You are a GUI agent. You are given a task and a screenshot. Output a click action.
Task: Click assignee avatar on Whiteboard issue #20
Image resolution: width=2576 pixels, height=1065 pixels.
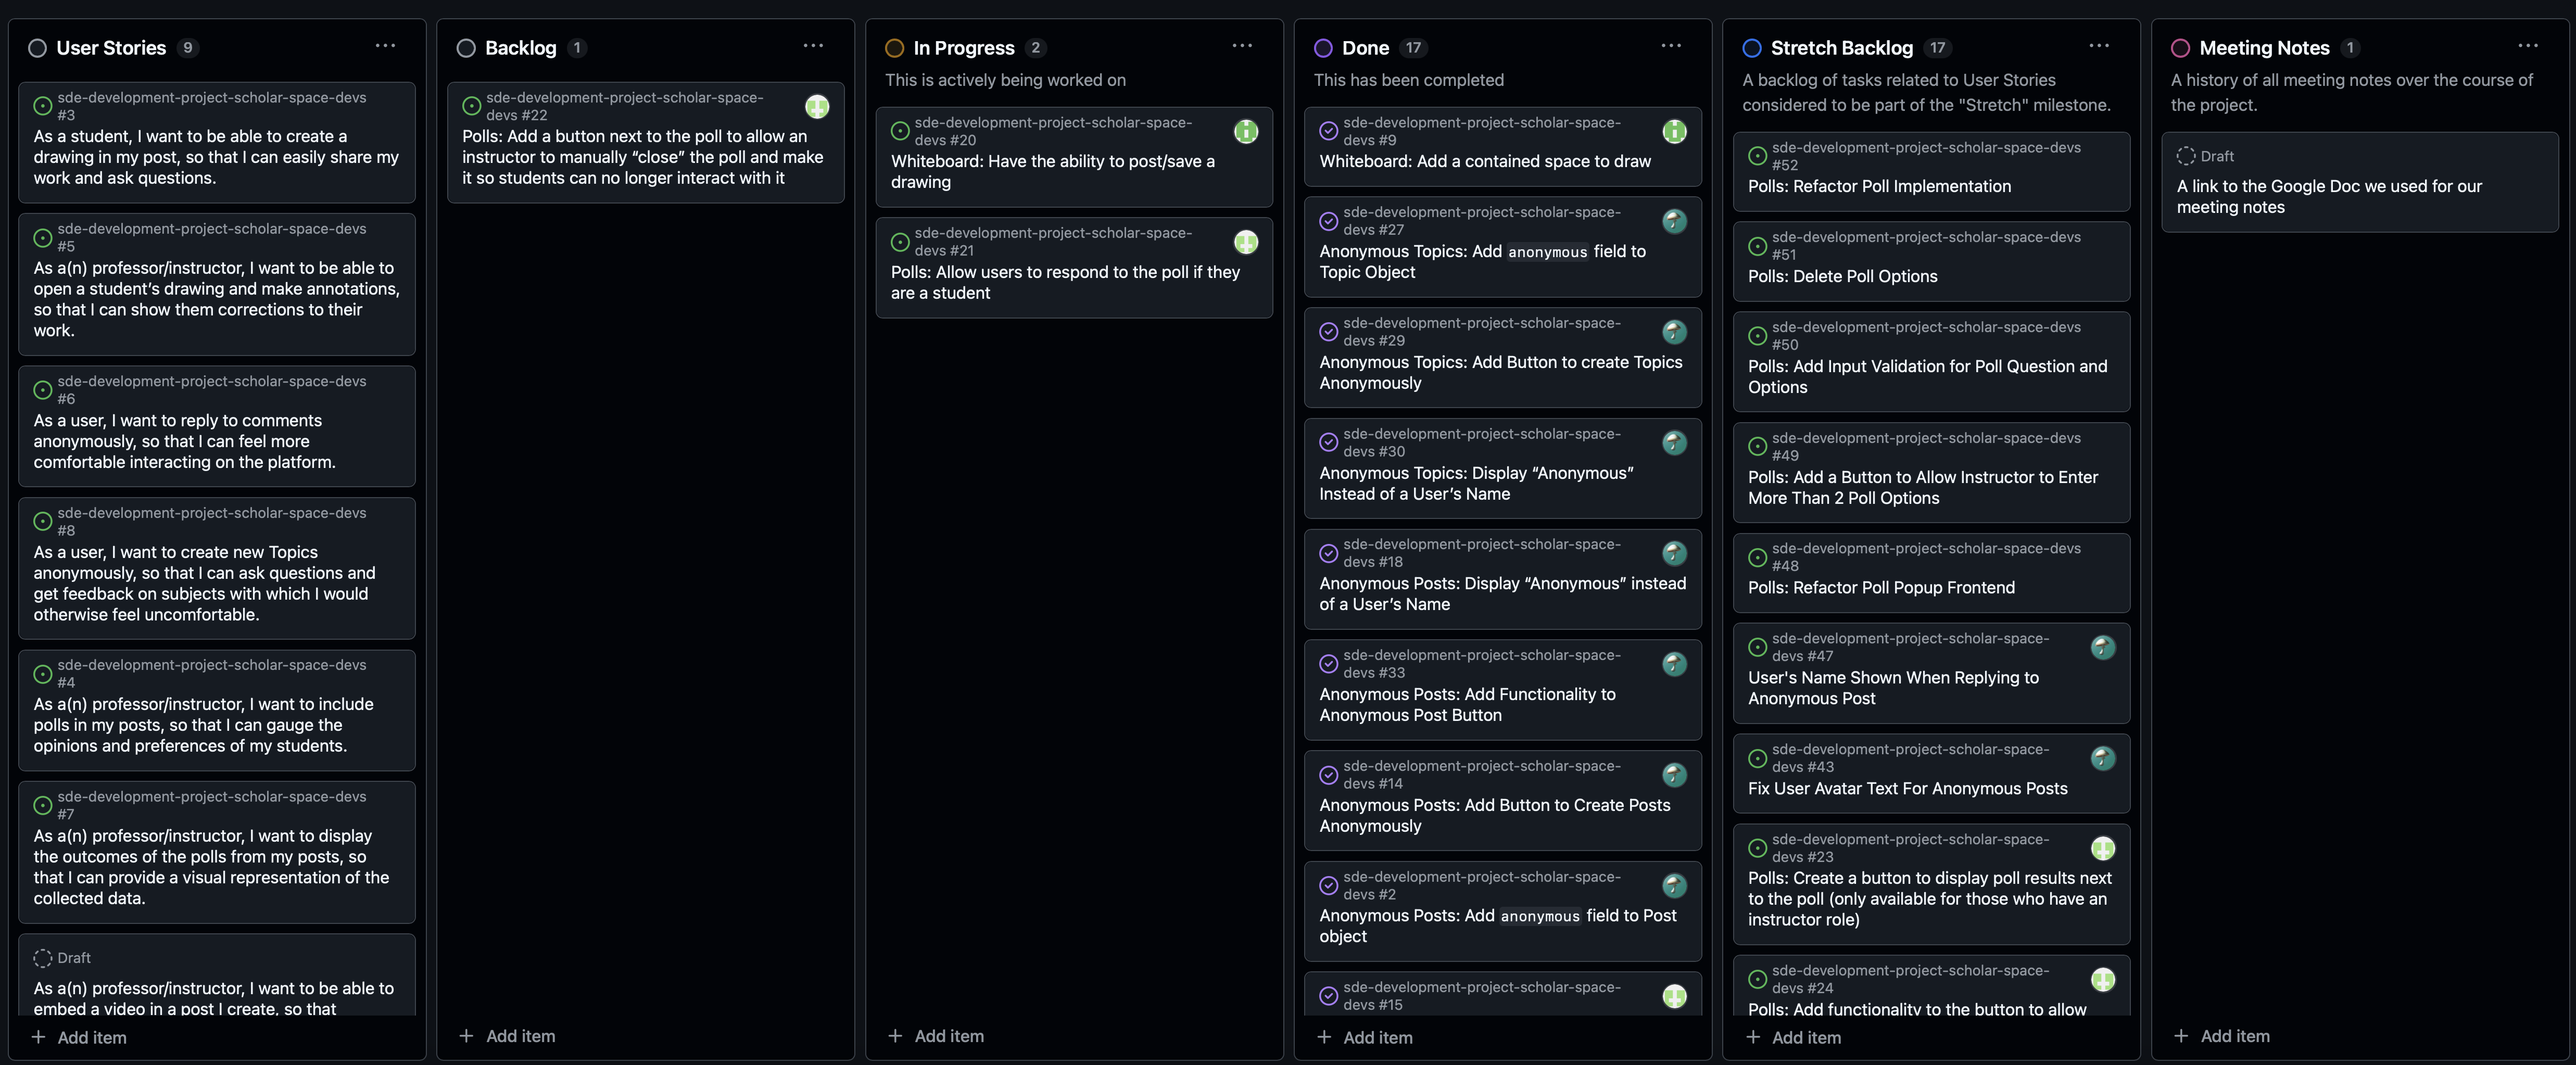click(x=1246, y=132)
